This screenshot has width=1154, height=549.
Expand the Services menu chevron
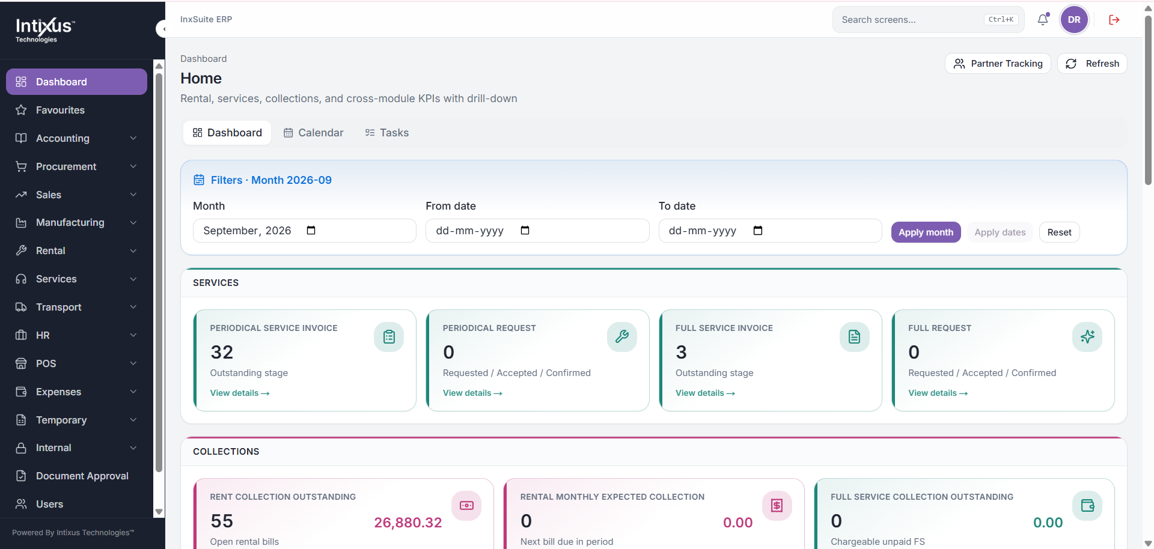[133, 279]
